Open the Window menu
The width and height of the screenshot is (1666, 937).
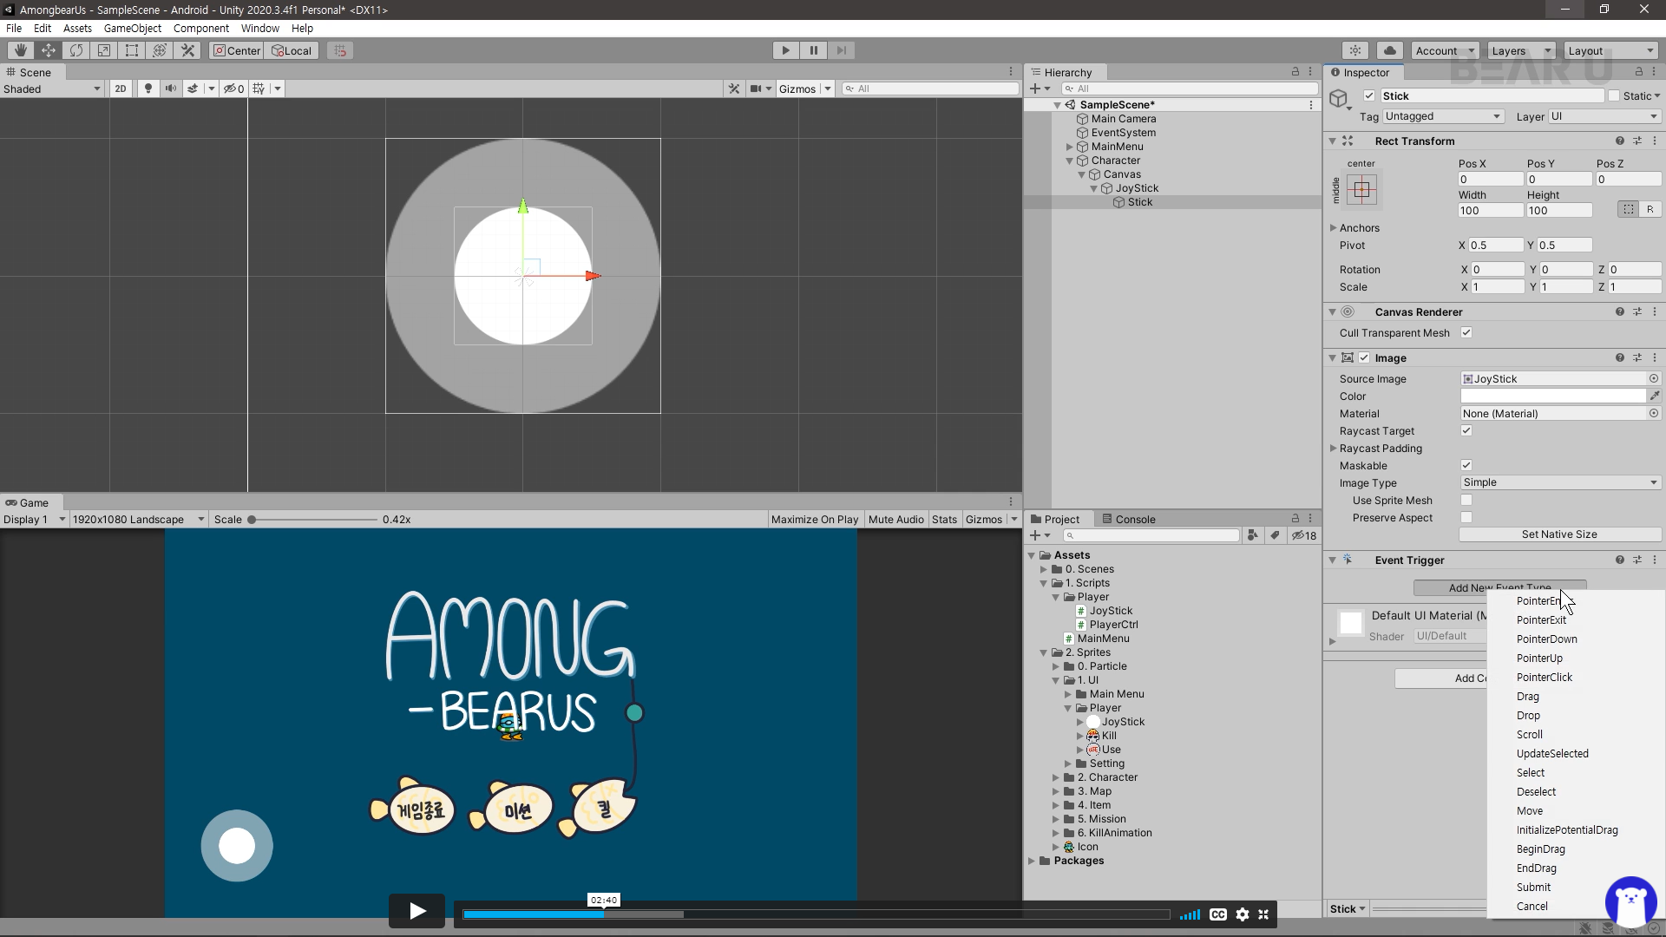[x=260, y=28]
